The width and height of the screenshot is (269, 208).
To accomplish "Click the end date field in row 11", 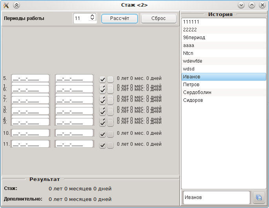I will [x=74, y=144].
